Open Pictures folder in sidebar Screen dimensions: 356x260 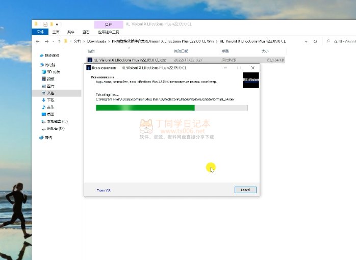click(48, 86)
